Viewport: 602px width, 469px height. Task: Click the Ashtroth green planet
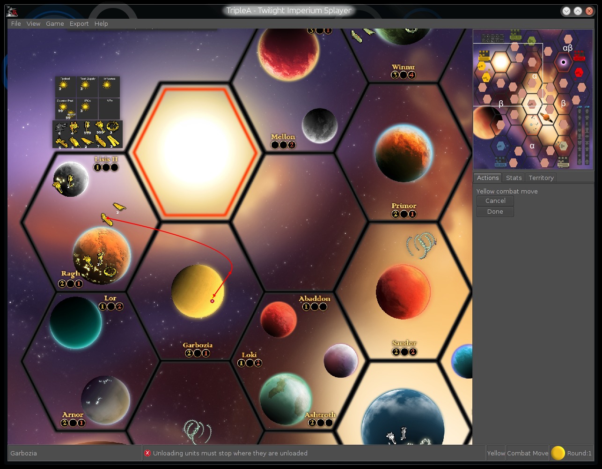tap(286, 399)
